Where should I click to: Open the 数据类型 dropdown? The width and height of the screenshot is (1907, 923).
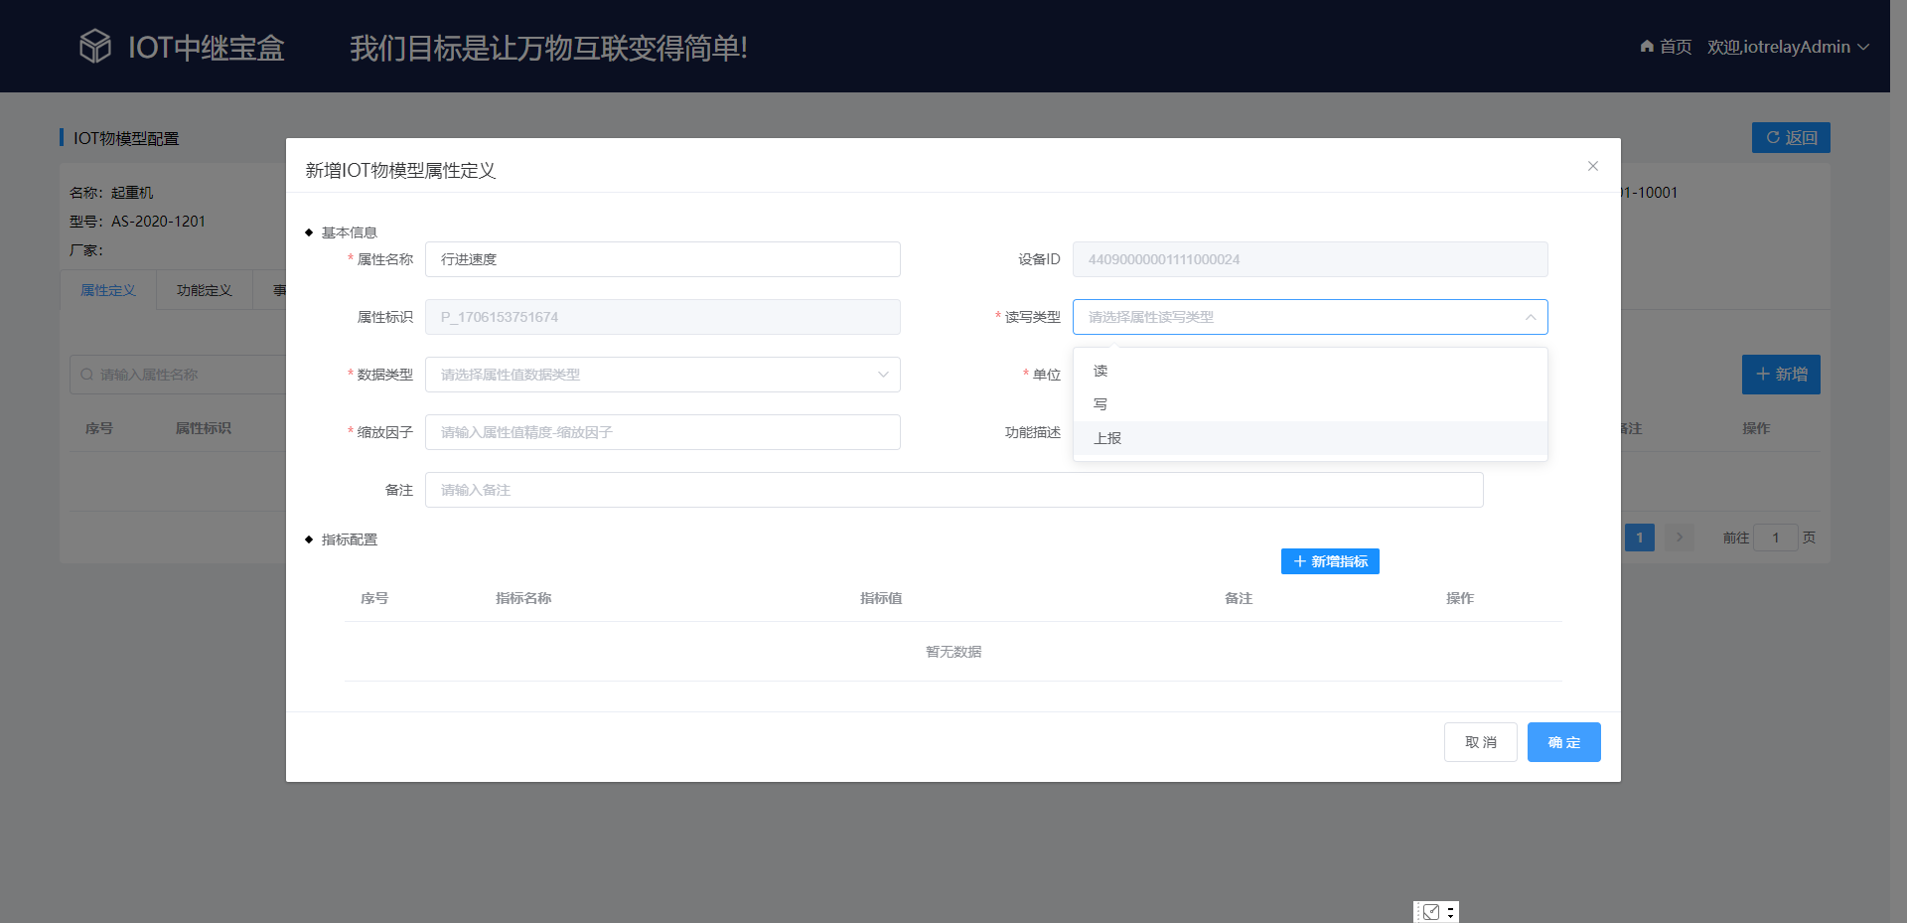click(x=662, y=375)
